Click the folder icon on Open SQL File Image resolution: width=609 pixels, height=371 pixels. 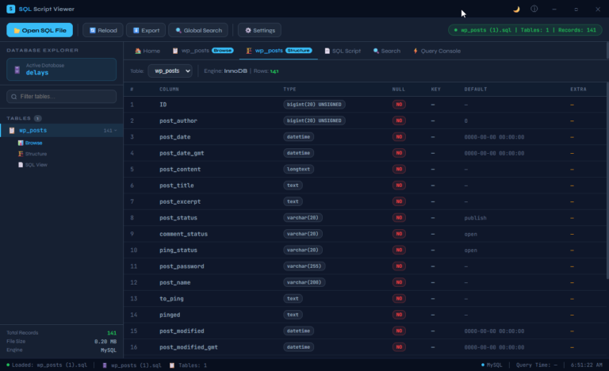[17, 31]
